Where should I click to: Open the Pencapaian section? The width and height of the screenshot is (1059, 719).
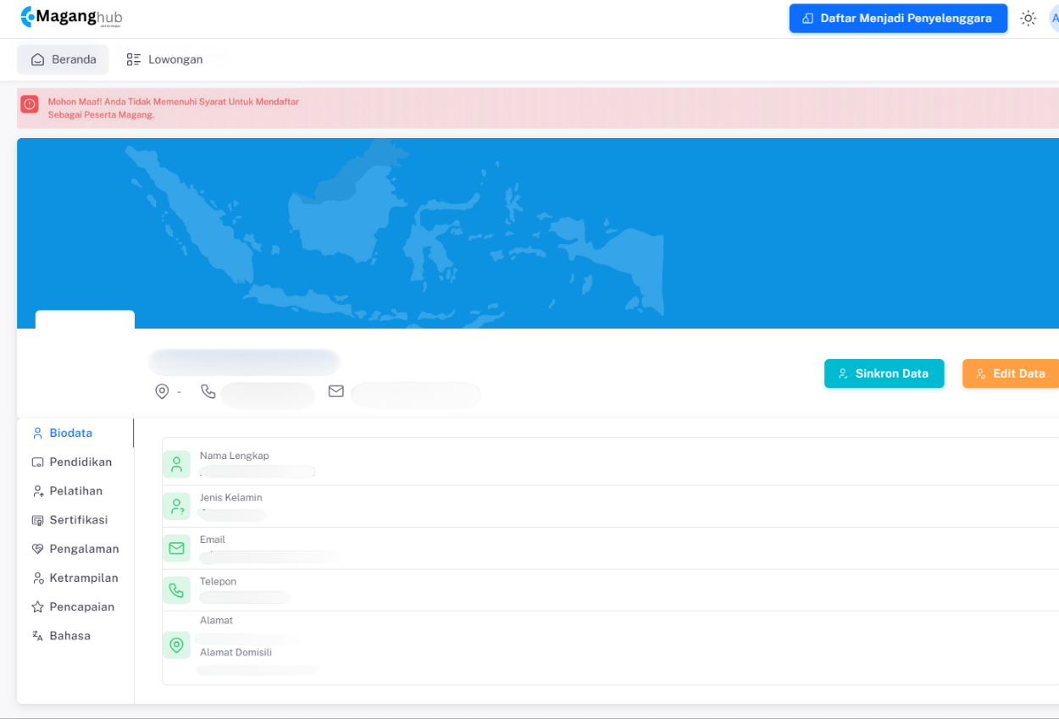75,606
